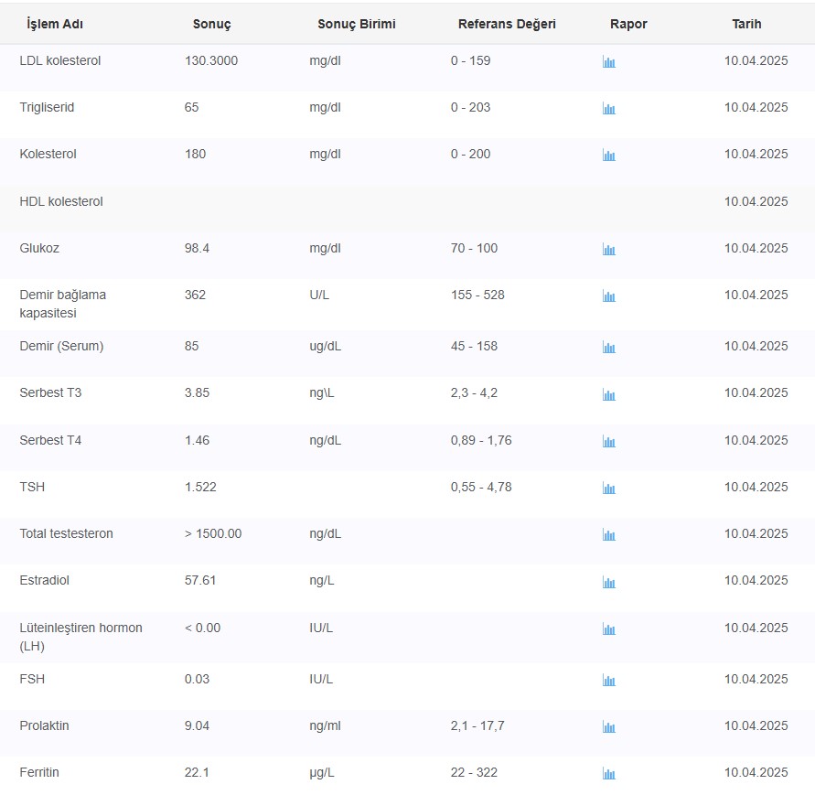Open the report chart for FSH

pyautogui.click(x=608, y=680)
